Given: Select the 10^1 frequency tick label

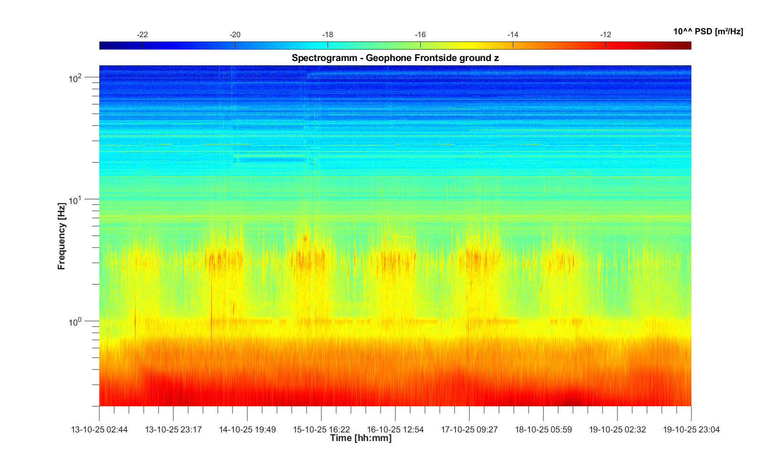Looking at the screenshot, I should click(75, 200).
